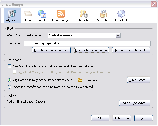Click 'Durchsuchen...' to pick download folder
The height and width of the screenshot is (126, 158).
click(x=139, y=80)
